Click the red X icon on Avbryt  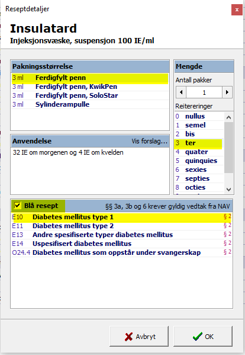click(x=128, y=337)
